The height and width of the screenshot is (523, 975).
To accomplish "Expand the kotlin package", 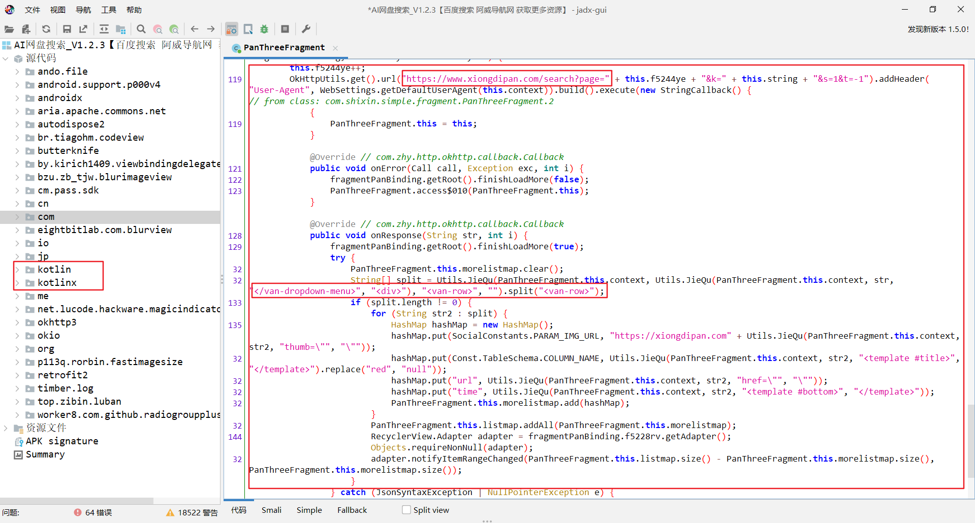I will point(17,270).
